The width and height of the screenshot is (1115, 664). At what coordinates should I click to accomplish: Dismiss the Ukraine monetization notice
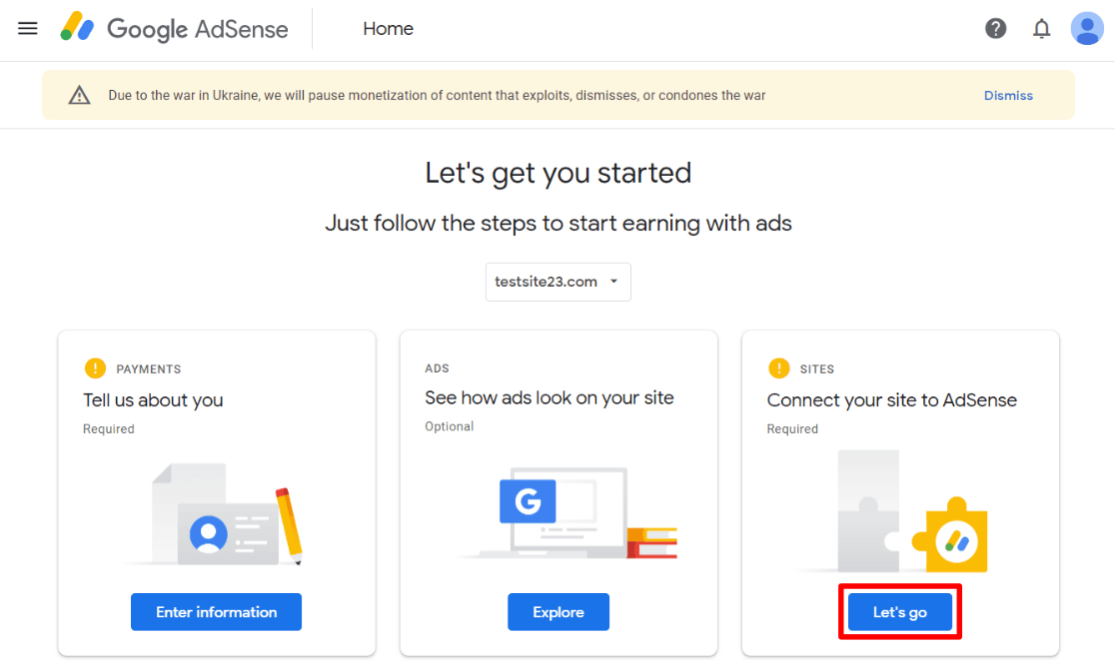click(x=1008, y=95)
